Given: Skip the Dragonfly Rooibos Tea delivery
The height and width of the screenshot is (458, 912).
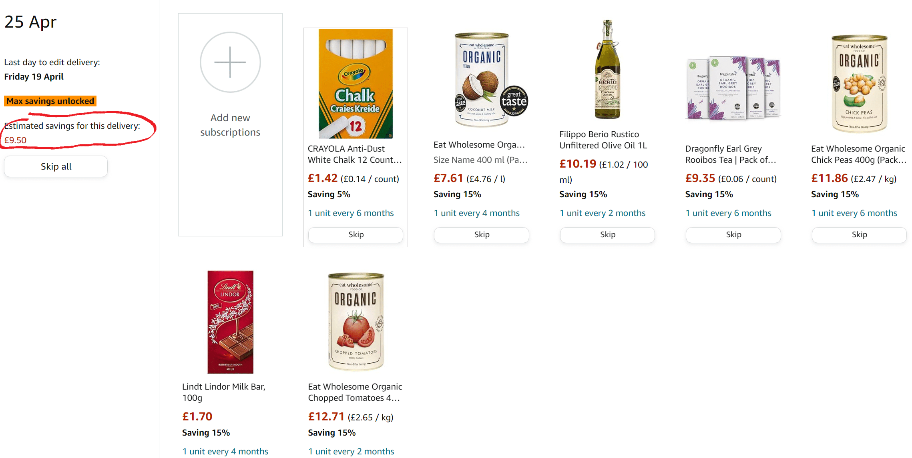Looking at the screenshot, I should (733, 235).
